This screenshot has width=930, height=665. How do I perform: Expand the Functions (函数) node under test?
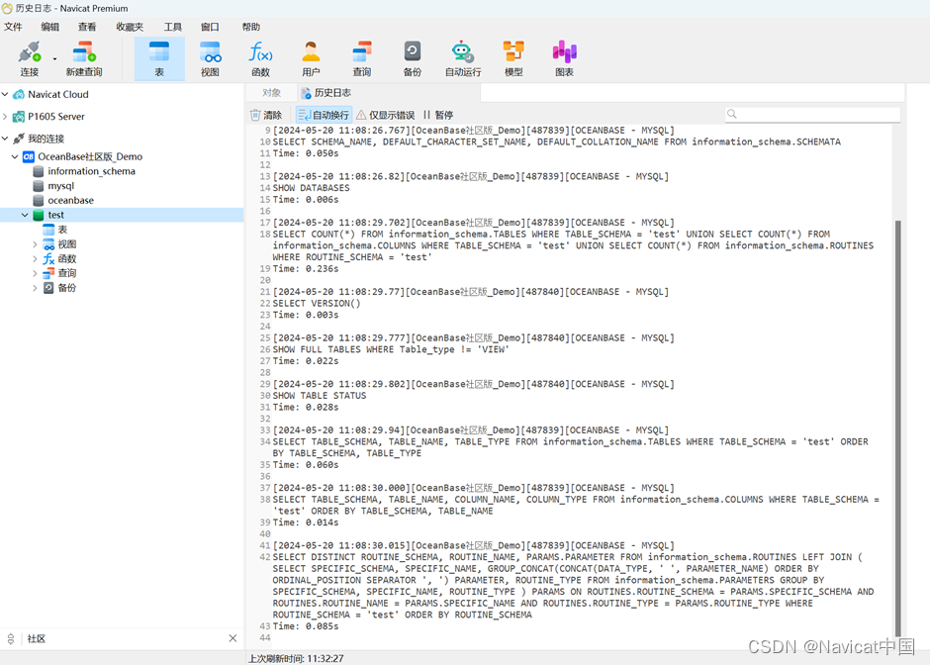35,258
